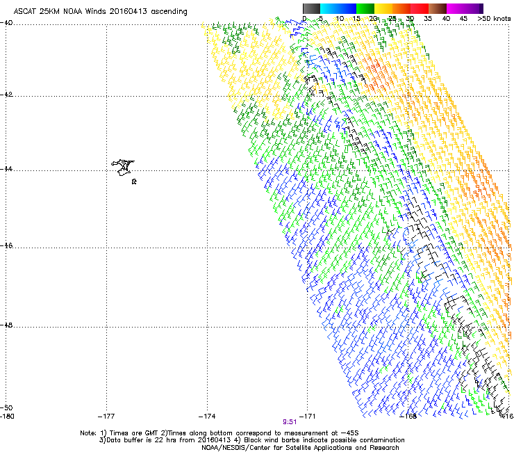Click the '45' label on the legend
Viewport: 514px width, 452px height.
click(463, 19)
